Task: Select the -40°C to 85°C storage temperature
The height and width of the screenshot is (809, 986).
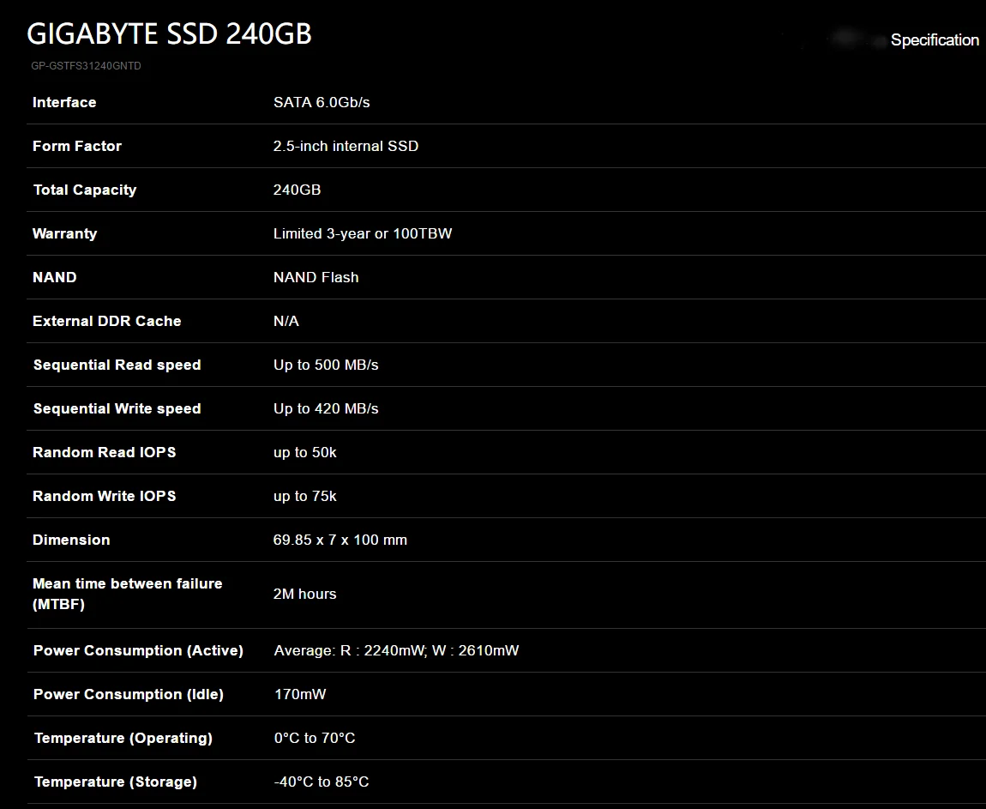Action: point(322,782)
